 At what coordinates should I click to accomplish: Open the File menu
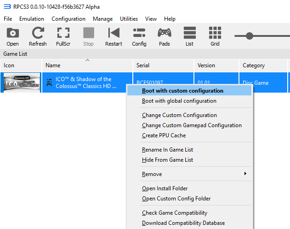click(8, 19)
